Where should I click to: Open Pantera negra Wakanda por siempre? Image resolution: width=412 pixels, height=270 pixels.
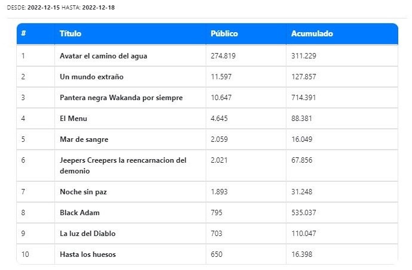(x=121, y=98)
